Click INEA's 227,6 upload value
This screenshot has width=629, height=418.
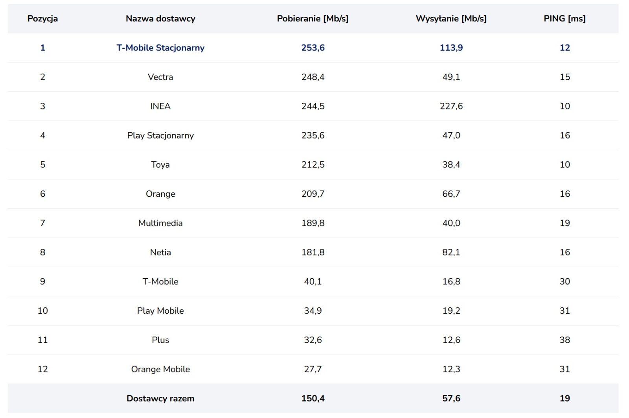tap(451, 106)
